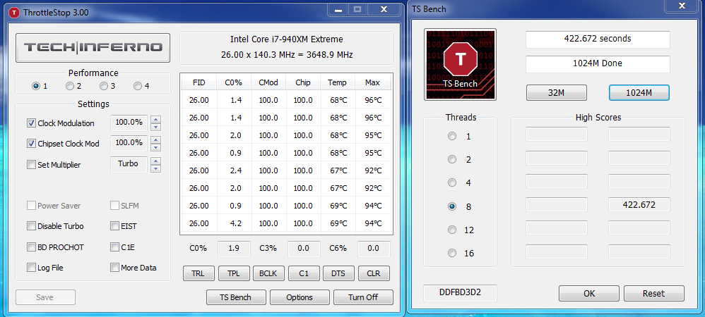The width and height of the screenshot is (705, 317).
Task: Click the TRL button
Action: point(199,273)
